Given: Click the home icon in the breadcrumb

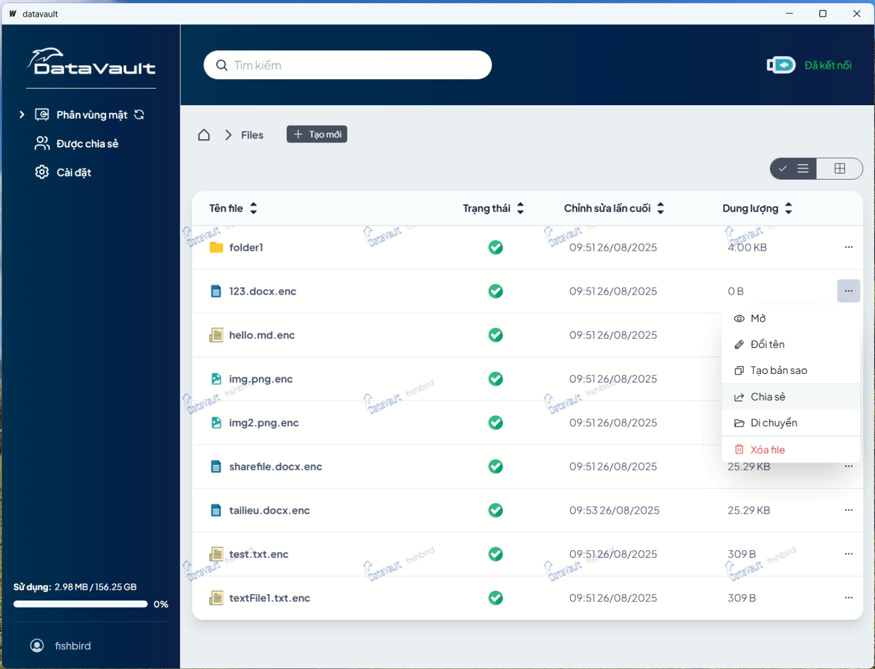Looking at the screenshot, I should [204, 135].
